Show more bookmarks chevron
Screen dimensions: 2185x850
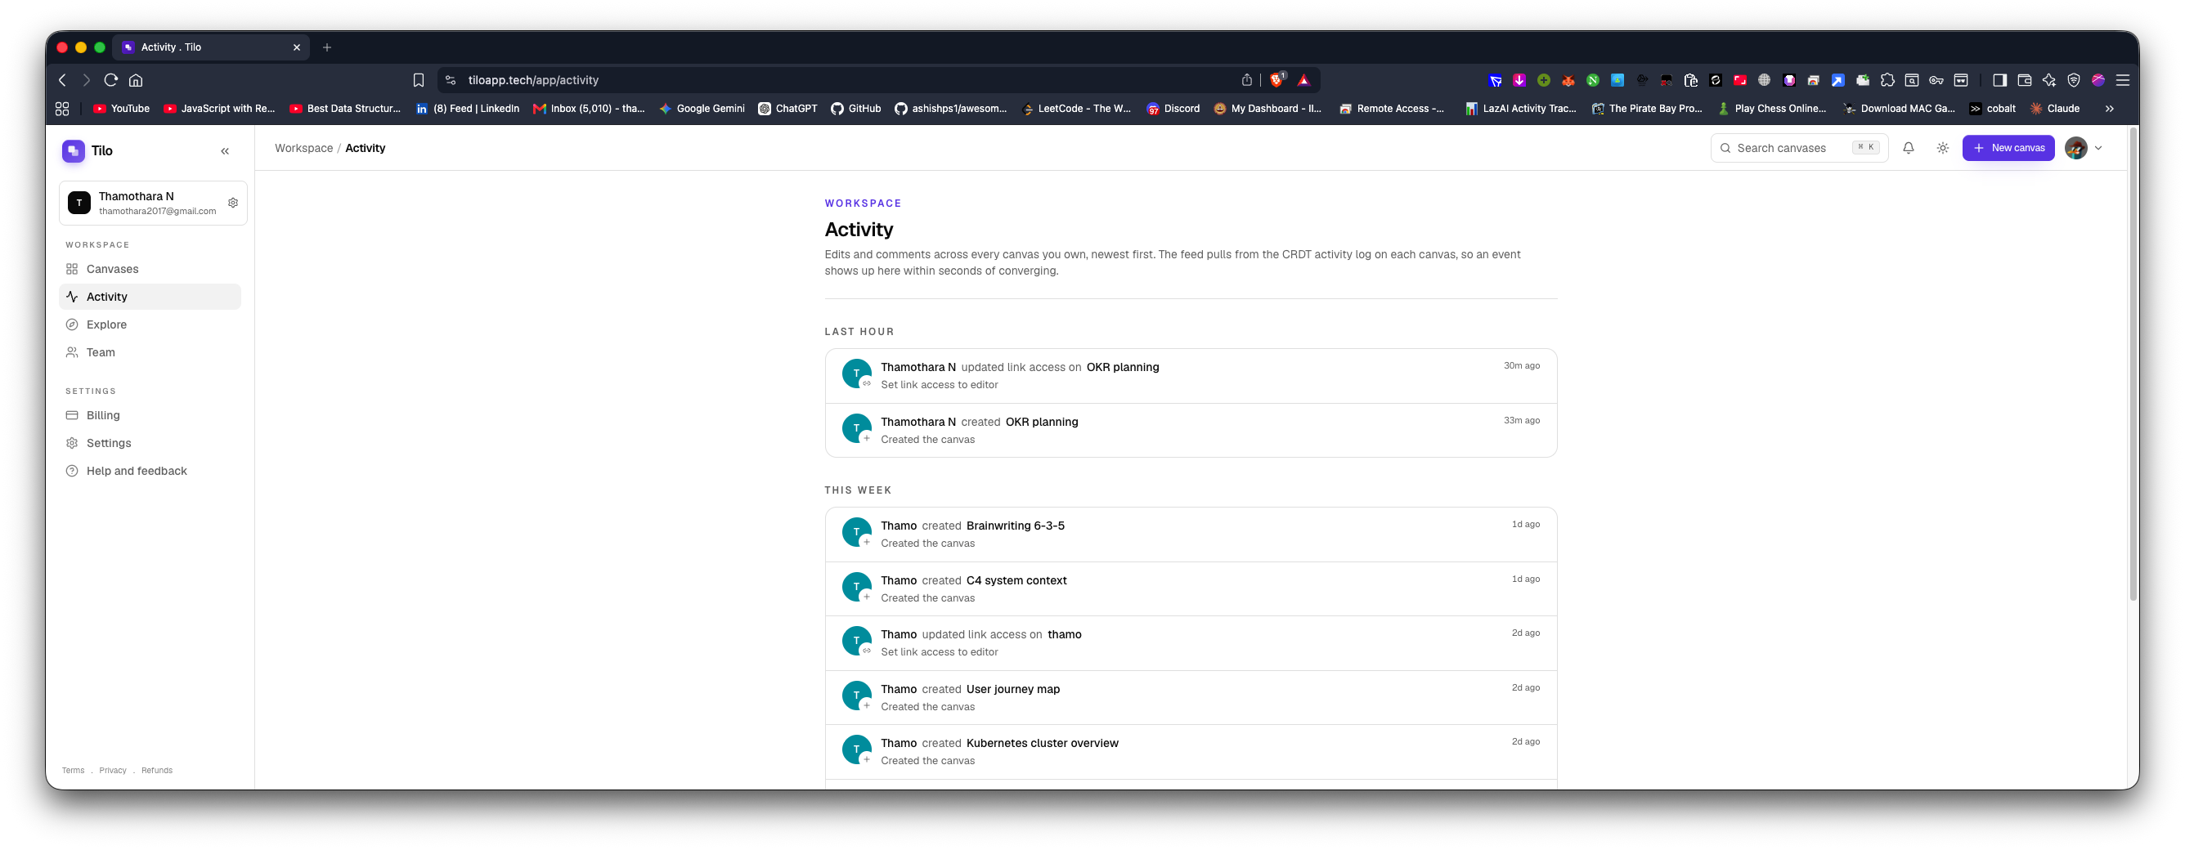coord(2110,109)
